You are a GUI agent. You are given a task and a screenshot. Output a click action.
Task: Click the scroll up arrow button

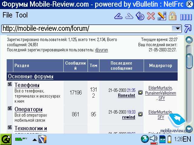coord(189,40)
